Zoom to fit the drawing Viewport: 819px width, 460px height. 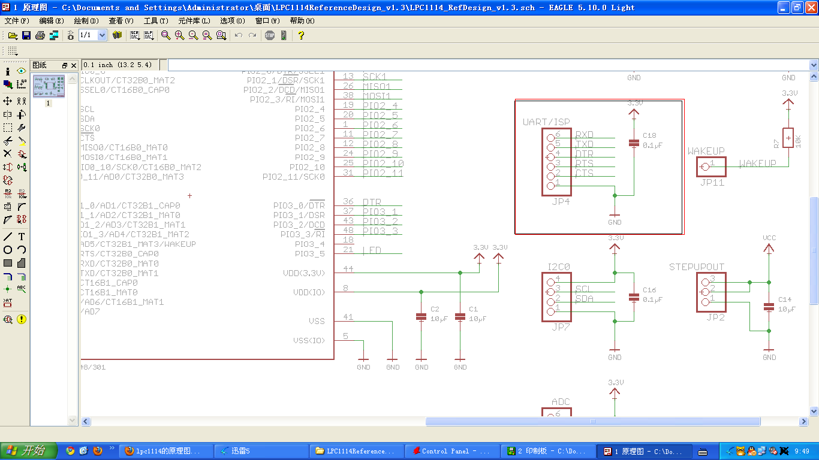point(166,35)
